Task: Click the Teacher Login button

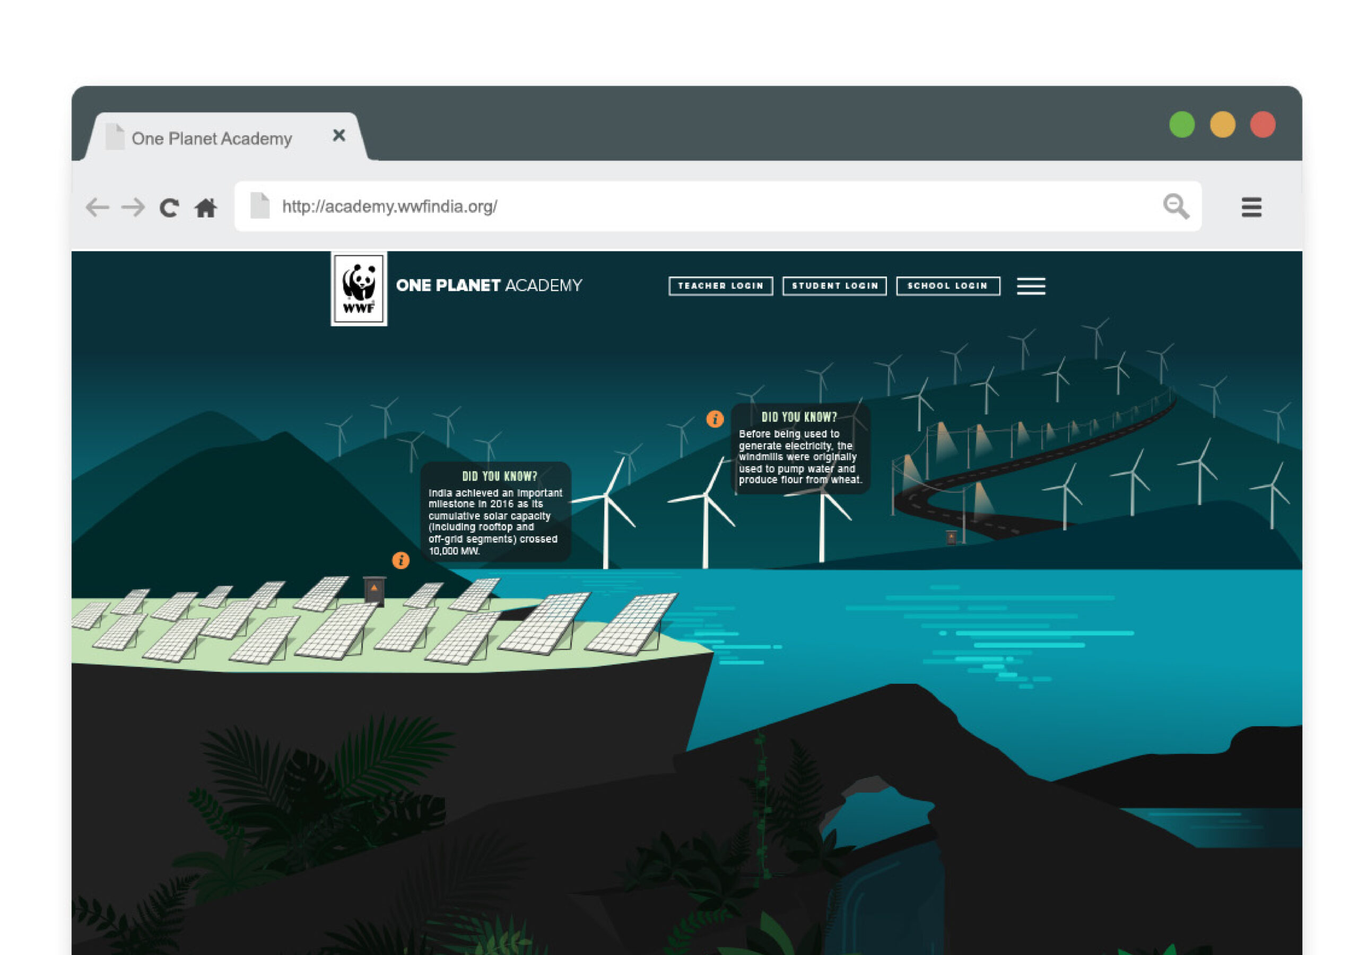Action: point(720,286)
